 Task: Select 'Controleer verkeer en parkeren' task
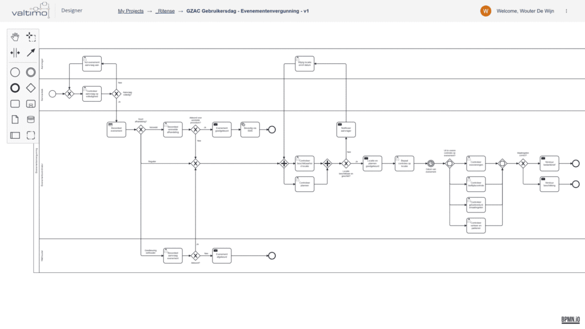click(476, 225)
